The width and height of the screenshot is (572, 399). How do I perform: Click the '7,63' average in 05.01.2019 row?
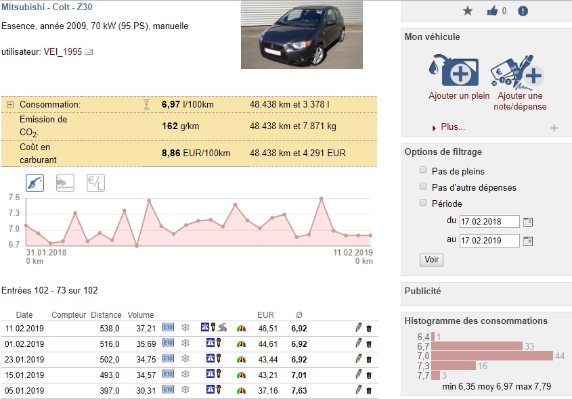point(299,391)
